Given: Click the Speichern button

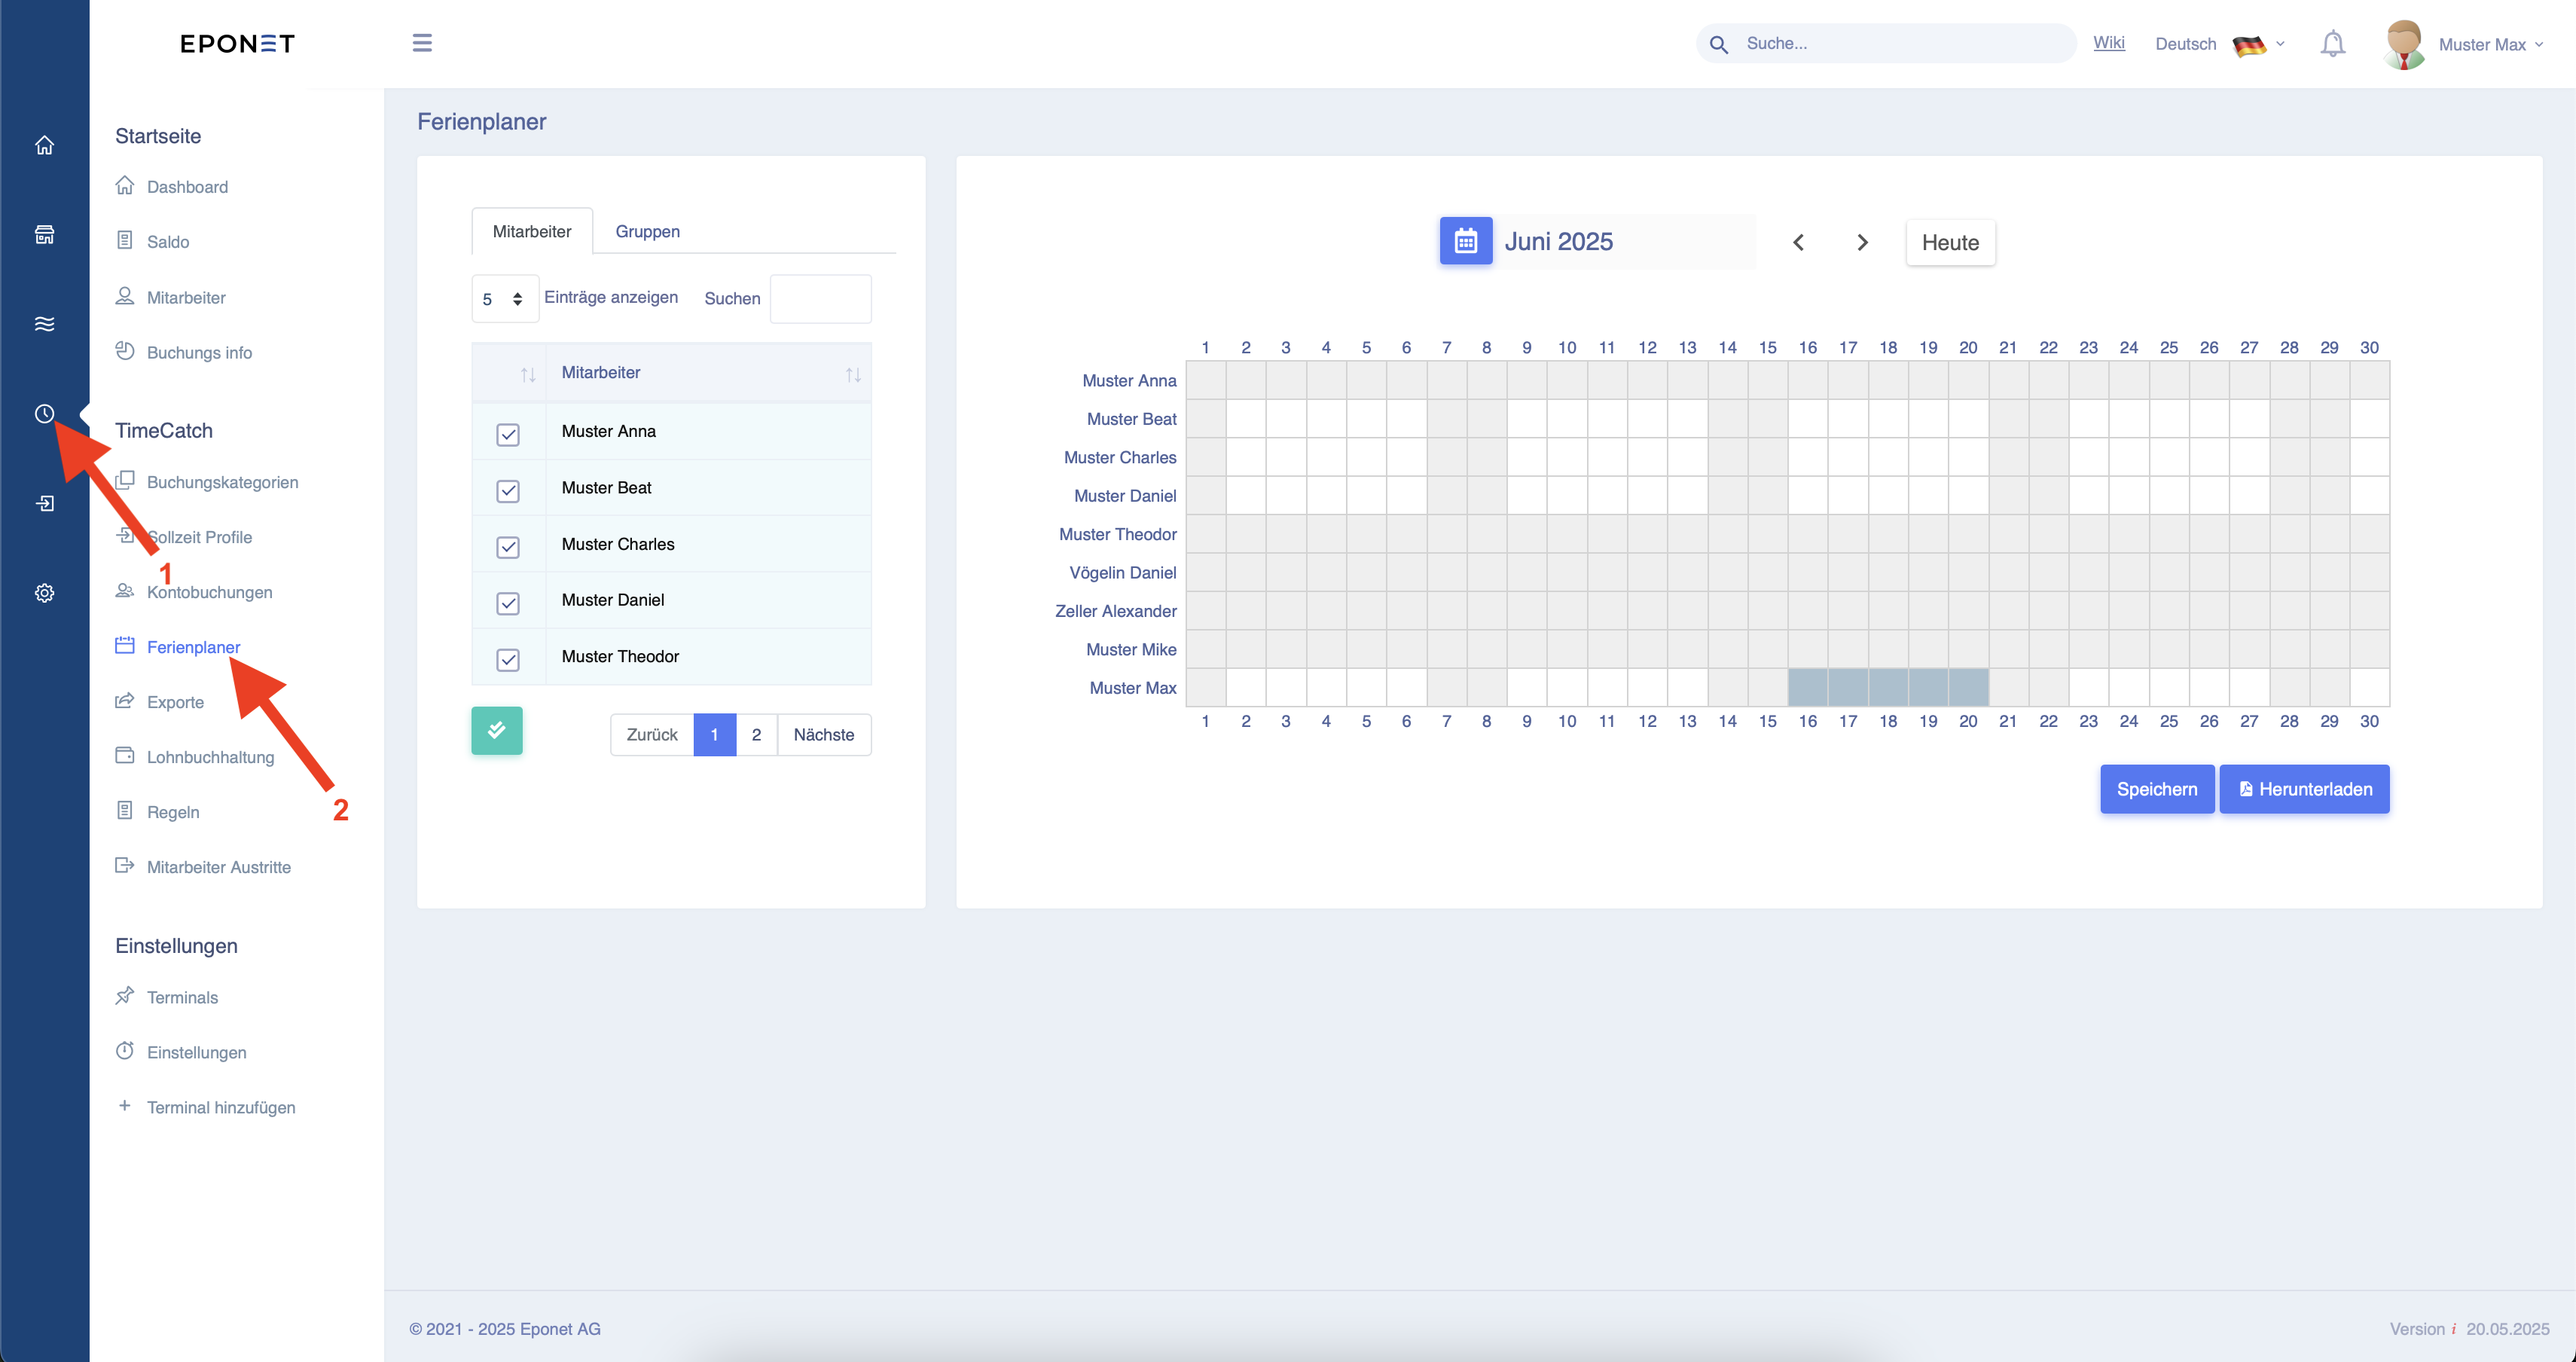Looking at the screenshot, I should point(2157,789).
